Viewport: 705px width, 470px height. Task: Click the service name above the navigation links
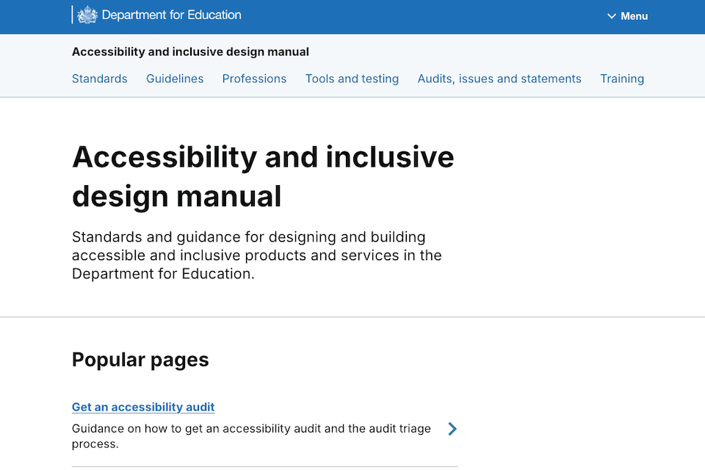(190, 52)
